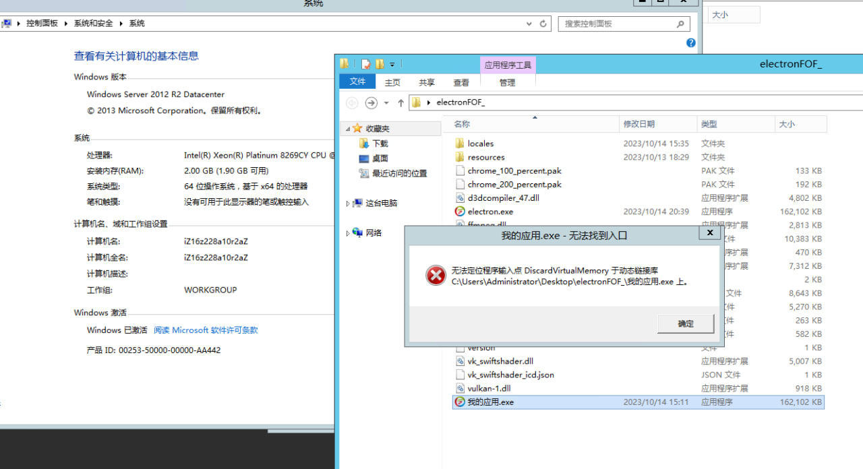Open 桌面 in the navigation pane
The image size is (863, 469).
pos(380,158)
